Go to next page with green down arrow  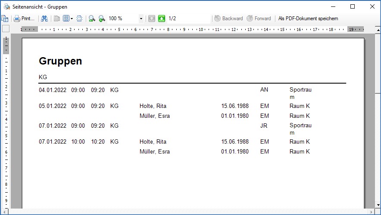point(162,18)
